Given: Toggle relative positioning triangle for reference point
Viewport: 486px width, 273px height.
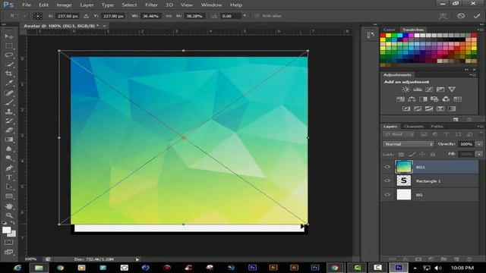Looking at the screenshot, I should coord(86,16).
